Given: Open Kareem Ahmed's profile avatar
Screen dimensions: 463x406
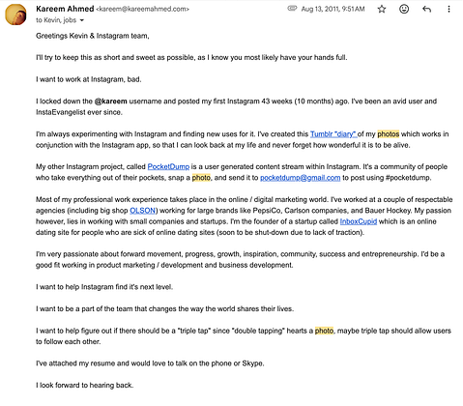Looking at the screenshot, I should click(15, 14).
